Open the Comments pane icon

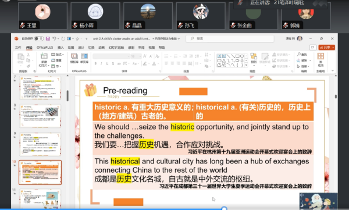tap(313, 48)
